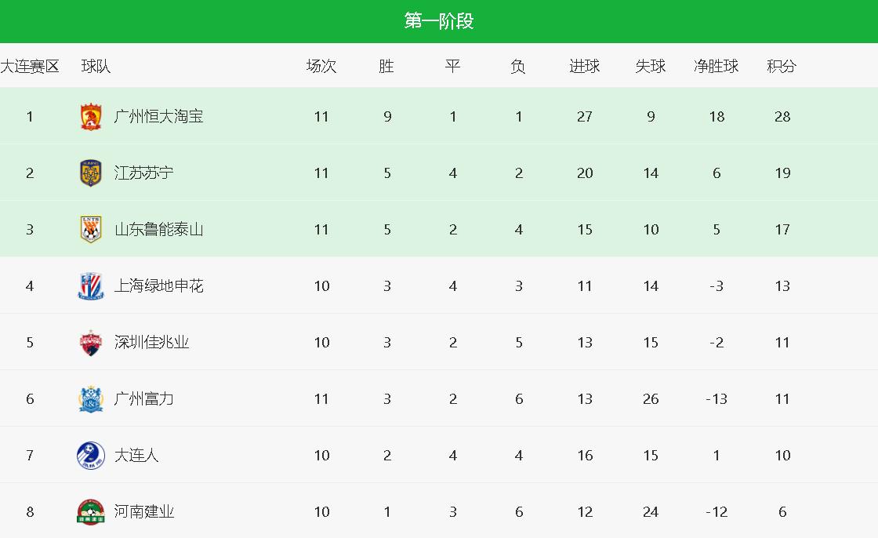Click the 大连赛区 division column header

[30, 67]
